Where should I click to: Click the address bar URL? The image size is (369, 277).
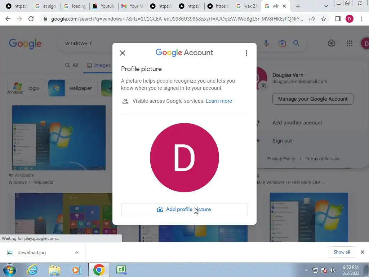click(177, 19)
